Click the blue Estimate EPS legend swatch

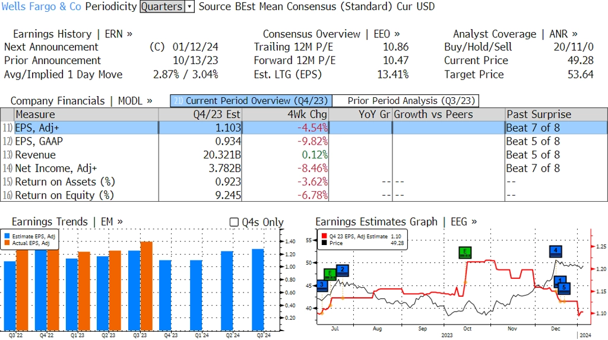tap(7, 236)
